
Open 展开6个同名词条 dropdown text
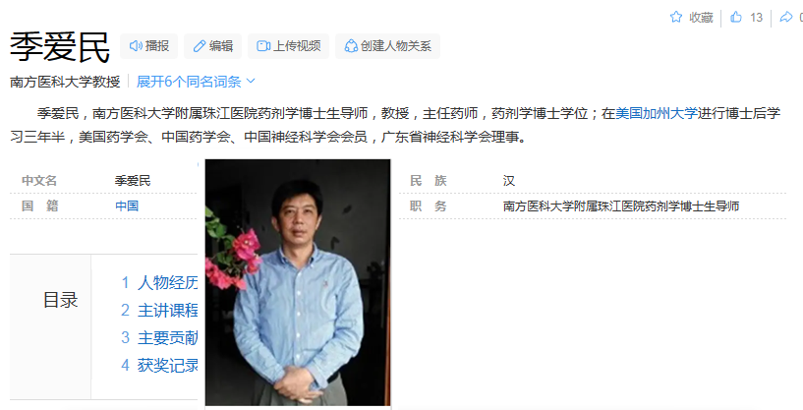(x=189, y=82)
